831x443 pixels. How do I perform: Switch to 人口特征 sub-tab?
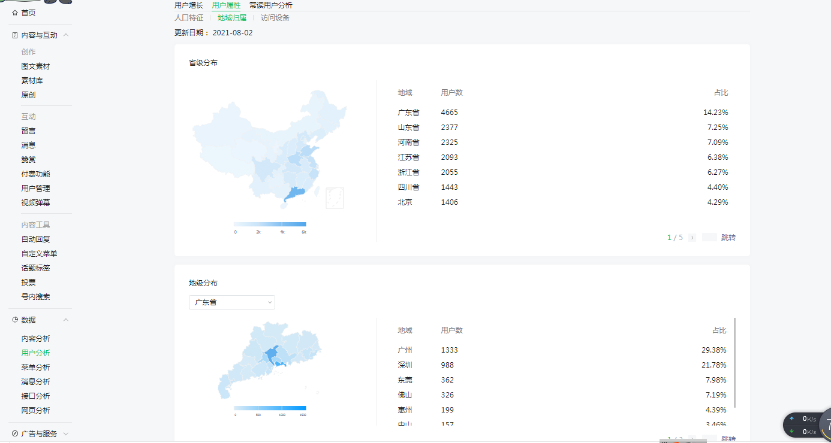pos(189,18)
